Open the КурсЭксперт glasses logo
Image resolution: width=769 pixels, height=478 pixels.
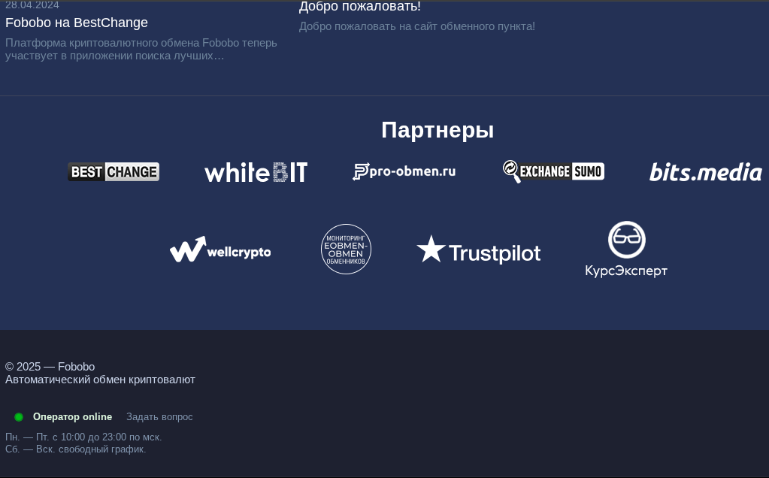pos(626,249)
